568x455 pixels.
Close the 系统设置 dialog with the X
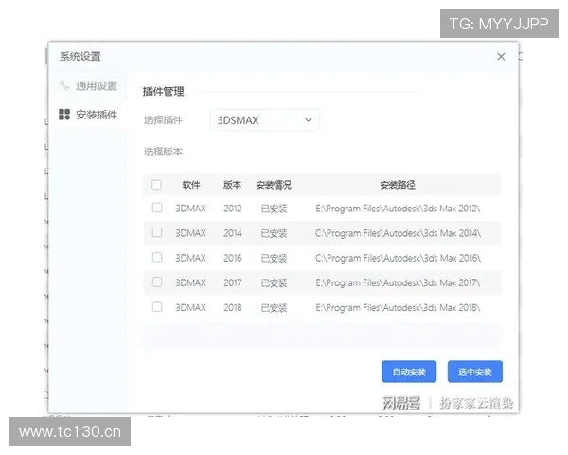tap(501, 57)
